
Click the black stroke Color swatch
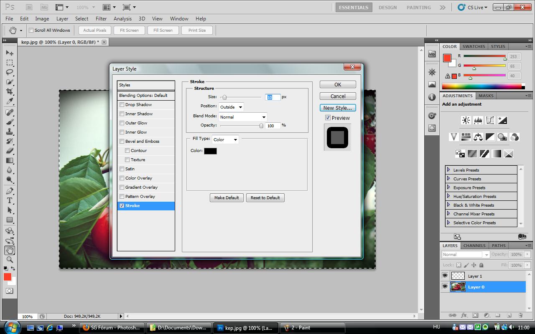tap(210, 151)
